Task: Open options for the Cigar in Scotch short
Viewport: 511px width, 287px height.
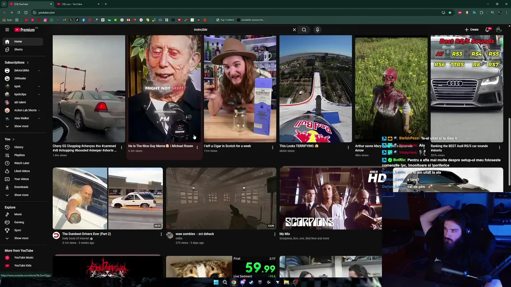Action: pos(273,147)
